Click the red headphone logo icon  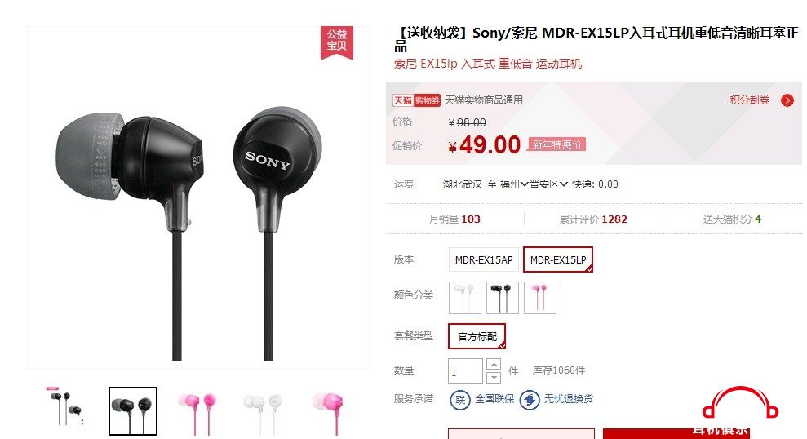click(x=740, y=404)
